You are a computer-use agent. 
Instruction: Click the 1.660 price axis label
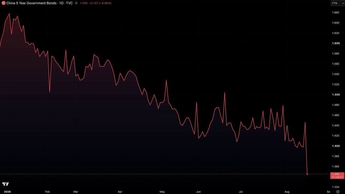(336, 13)
